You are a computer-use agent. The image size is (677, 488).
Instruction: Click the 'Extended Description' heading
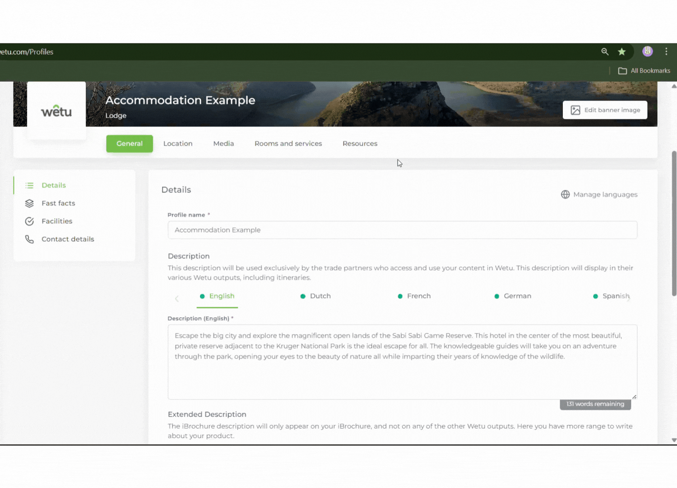pos(207,414)
